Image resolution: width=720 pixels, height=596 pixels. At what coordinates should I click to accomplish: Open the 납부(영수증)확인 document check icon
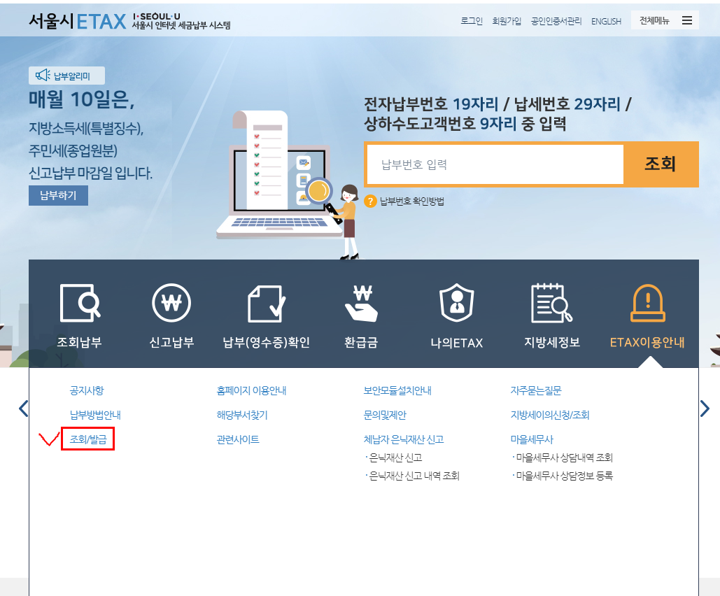(x=267, y=303)
